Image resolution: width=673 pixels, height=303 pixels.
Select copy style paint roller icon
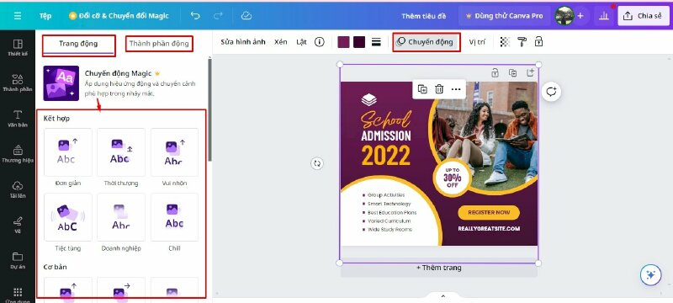click(x=522, y=42)
